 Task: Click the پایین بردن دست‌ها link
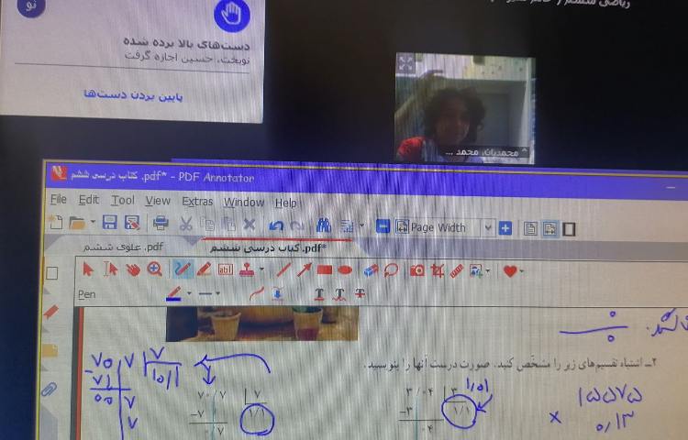(134, 93)
